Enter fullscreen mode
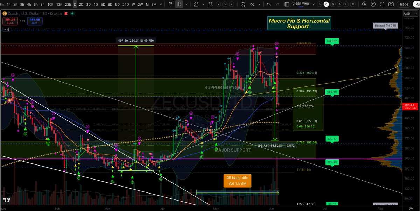The width and height of the screenshot is (420, 211). pyautogui.click(x=382, y=4)
